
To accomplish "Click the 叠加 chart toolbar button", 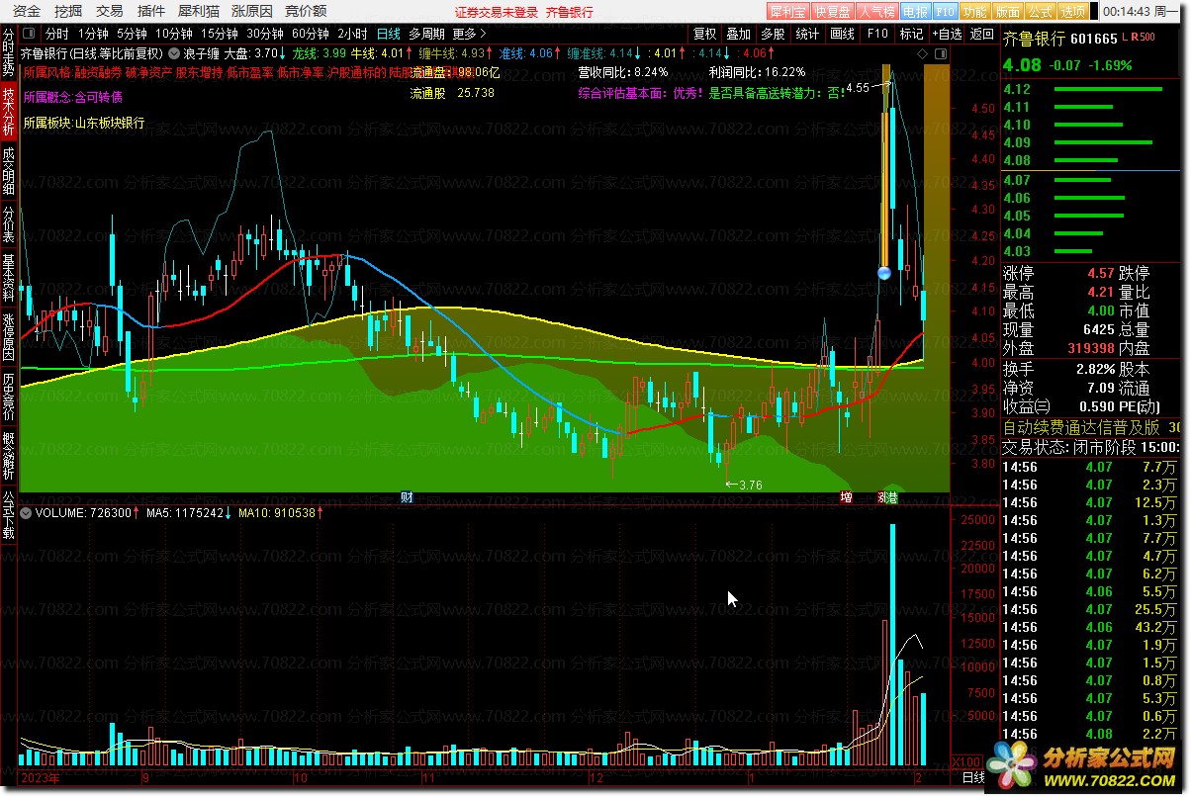I will [738, 34].
